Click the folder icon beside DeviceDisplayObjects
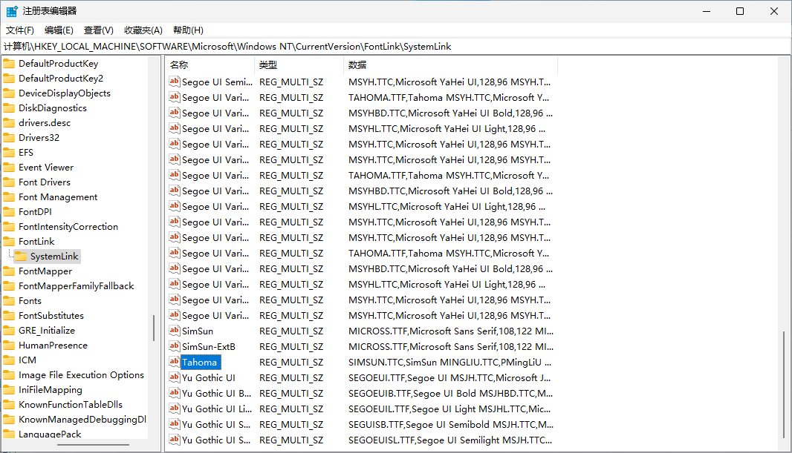Viewport: 792px width, 453px height. (x=9, y=93)
